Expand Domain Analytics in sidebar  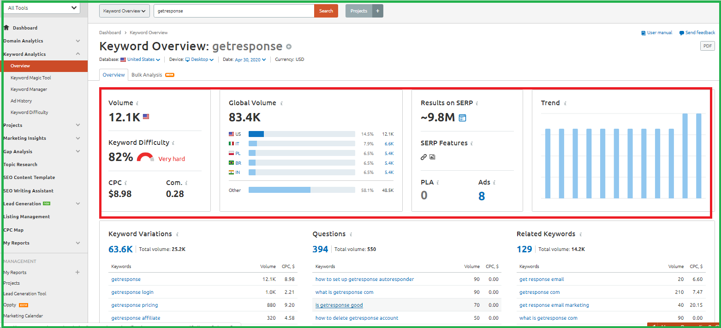(x=78, y=41)
